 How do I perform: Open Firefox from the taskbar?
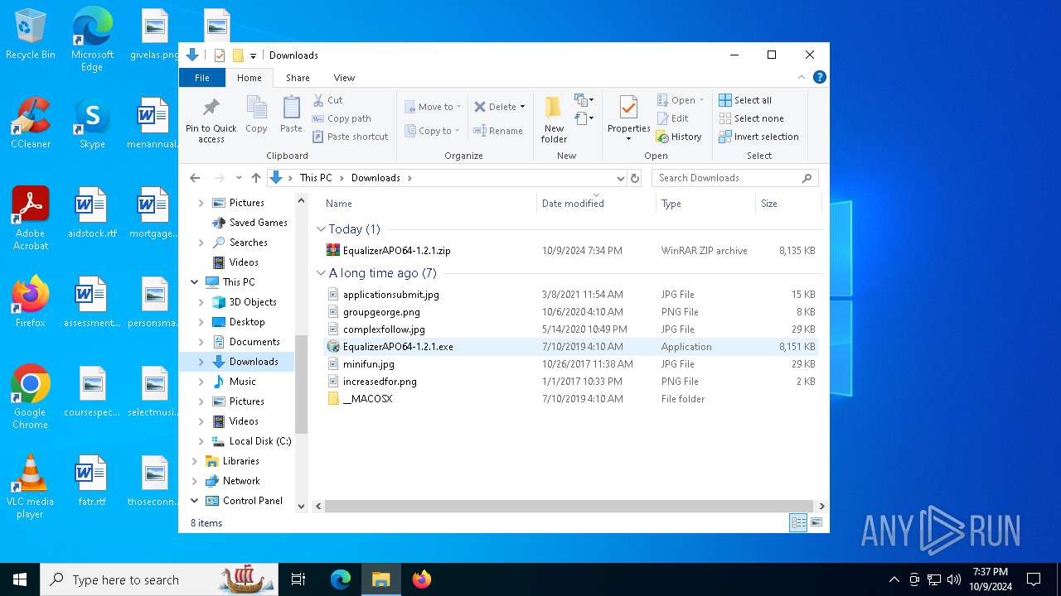(x=422, y=579)
